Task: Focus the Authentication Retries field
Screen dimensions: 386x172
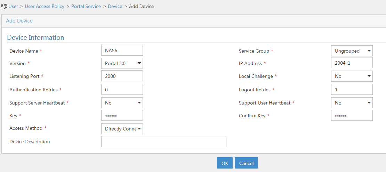Action: point(122,89)
